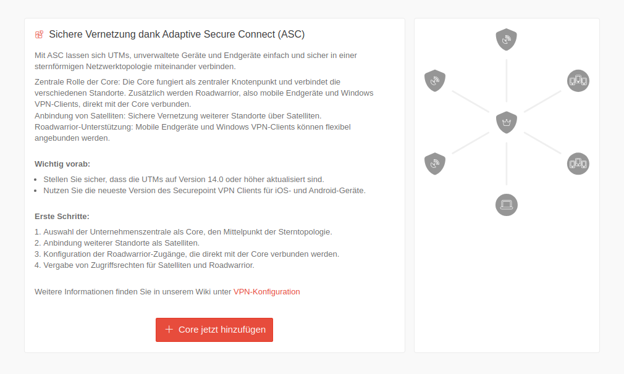The height and width of the screenshot is (374, 624).
Task: Click the bullet about Securepoint VPN Clients
Action: [x=204, y=190]
